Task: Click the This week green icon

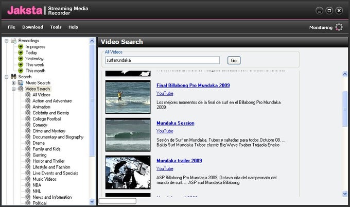Action: click(x=21, y=65)
